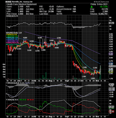Click the ADX(14) indicator label
Screen dimensions: 116x118
(10, 100)
